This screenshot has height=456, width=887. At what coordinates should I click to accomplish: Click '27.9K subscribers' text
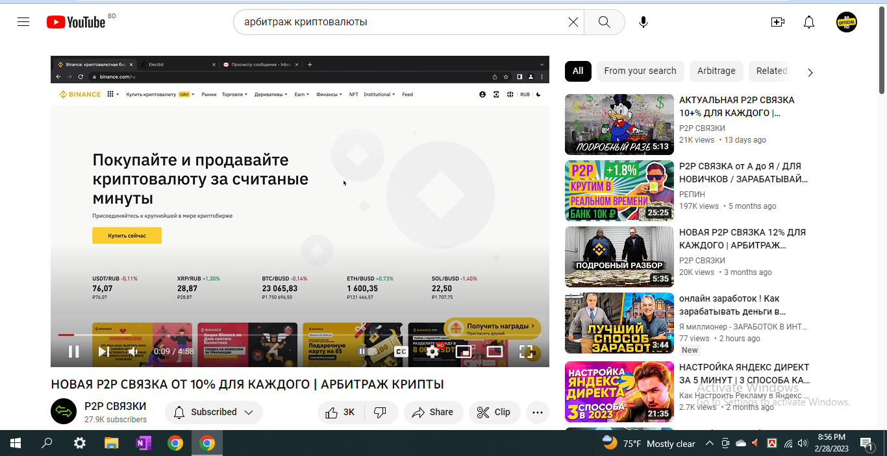(x=116, y=420)
